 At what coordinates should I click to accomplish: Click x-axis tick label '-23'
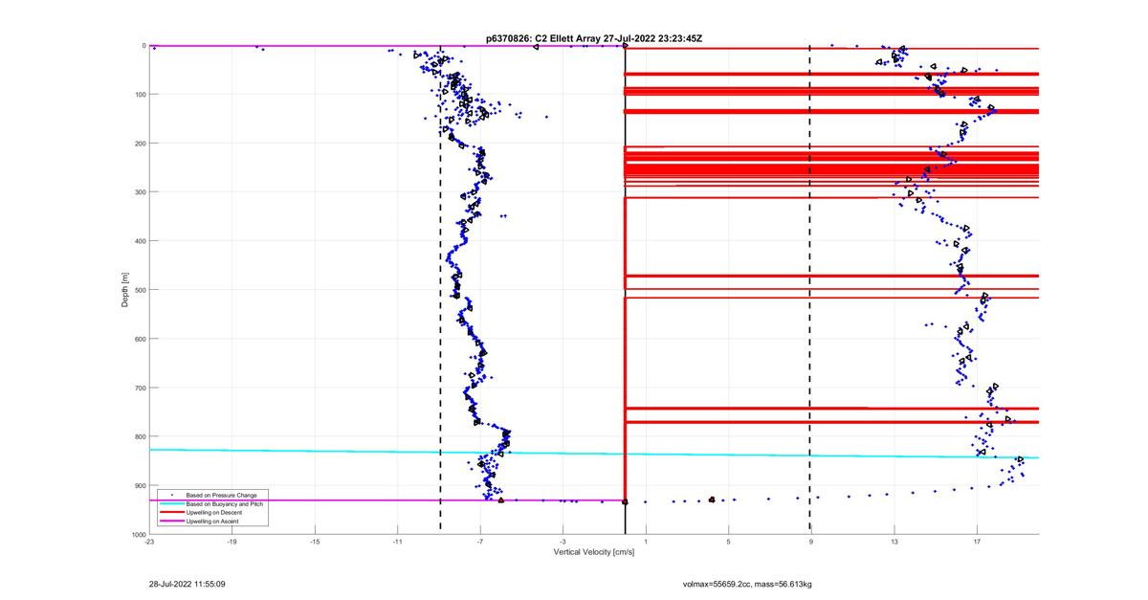(149, 542)
